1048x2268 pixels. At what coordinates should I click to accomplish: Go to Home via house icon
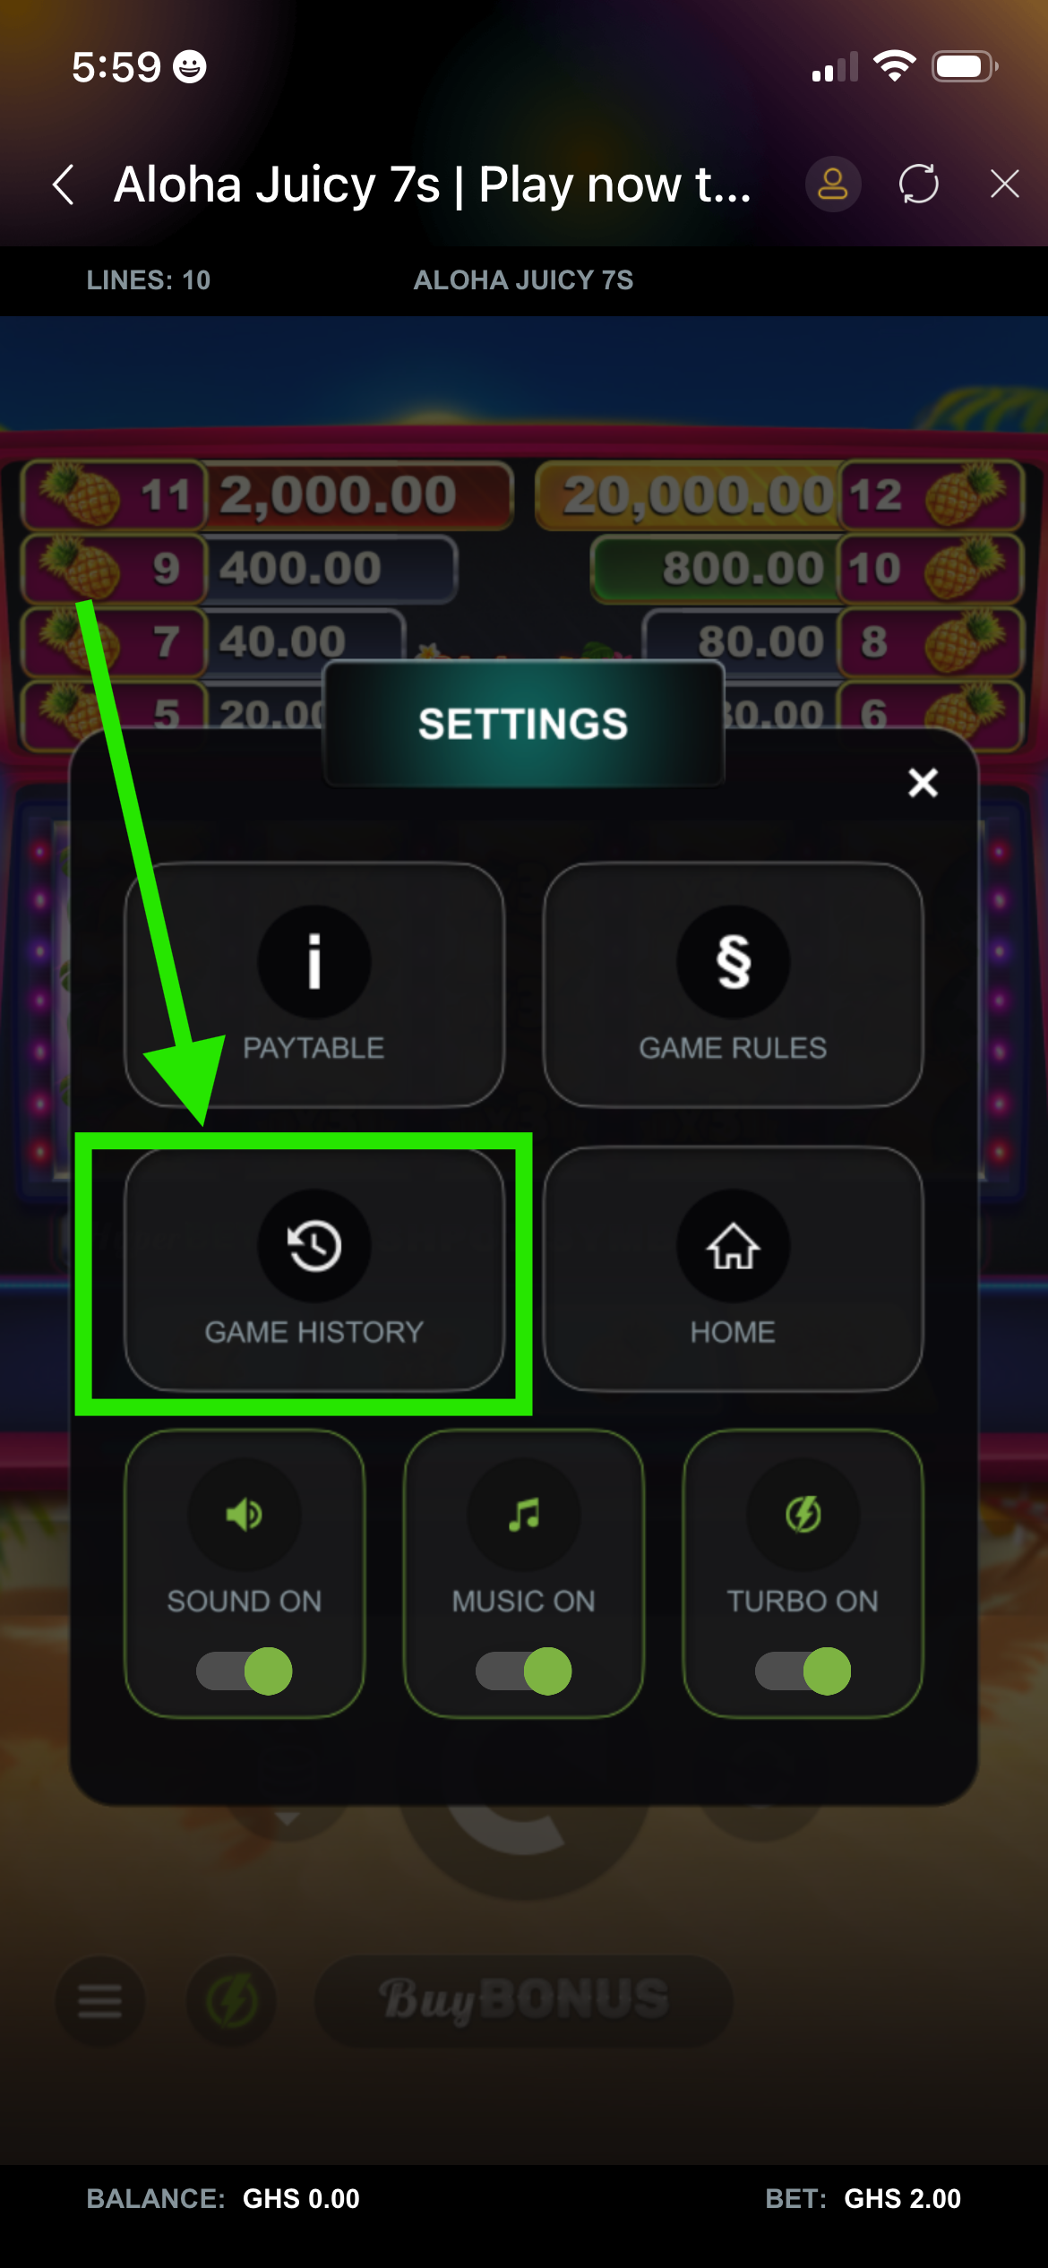[x=733, y=1245]
